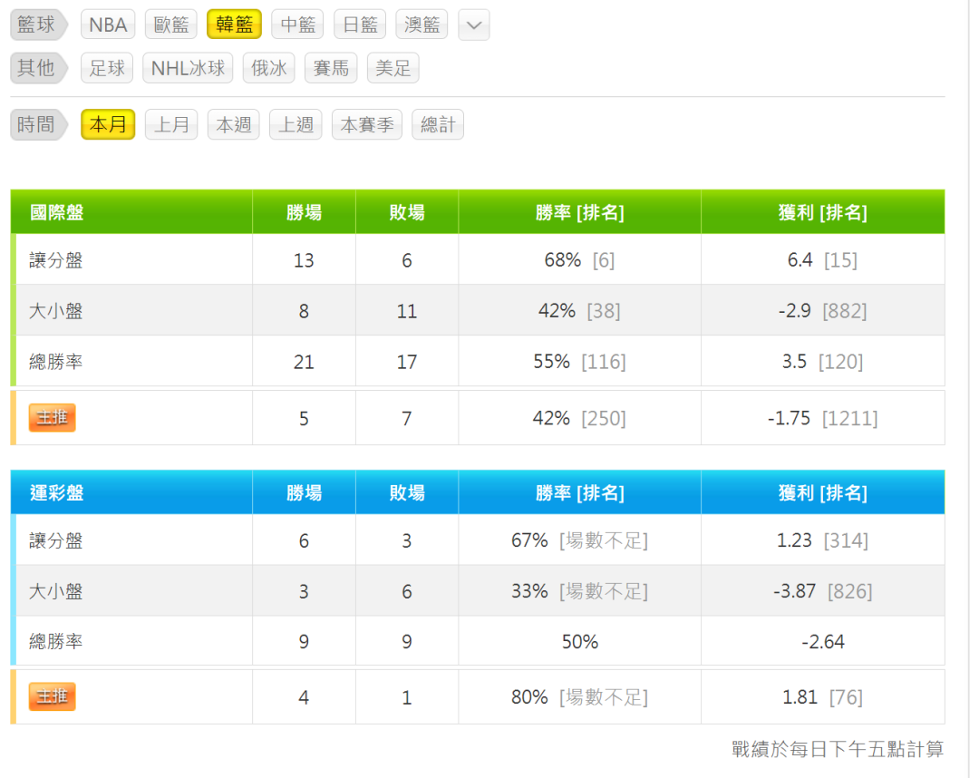Click the -1.75 [1211] profit cell
The image size is (979, 778).
tap(823, 418)
